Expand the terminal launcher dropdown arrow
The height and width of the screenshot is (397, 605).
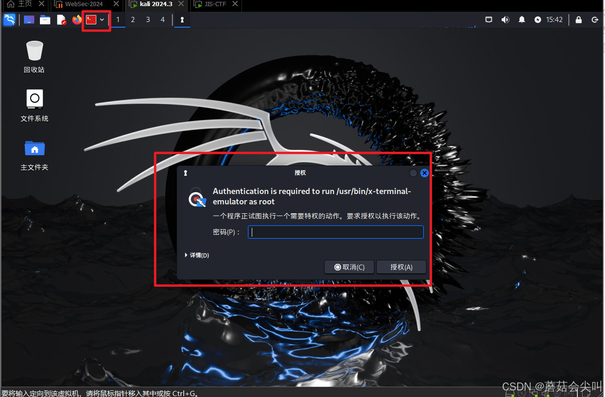[102, 20]
